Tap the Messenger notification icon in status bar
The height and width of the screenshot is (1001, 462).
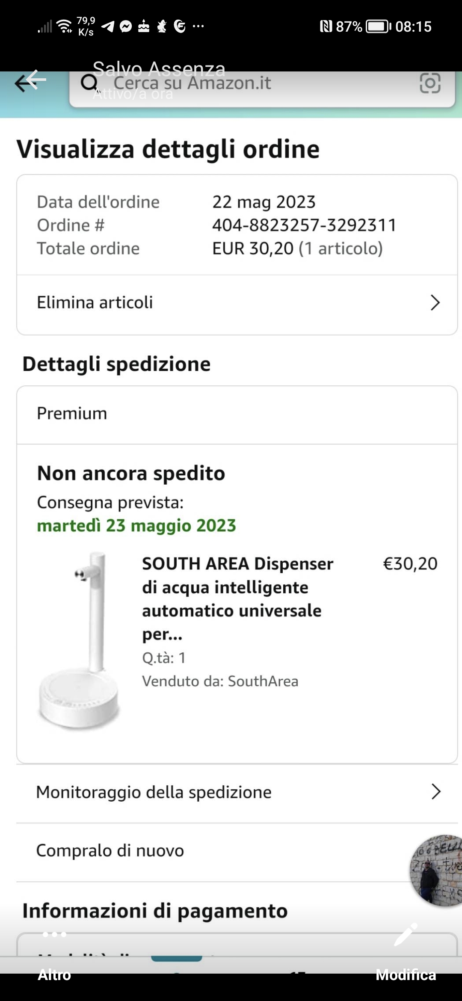pos(126,27)
